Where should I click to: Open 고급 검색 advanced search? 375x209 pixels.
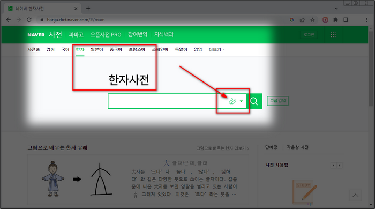click(277, 101)
